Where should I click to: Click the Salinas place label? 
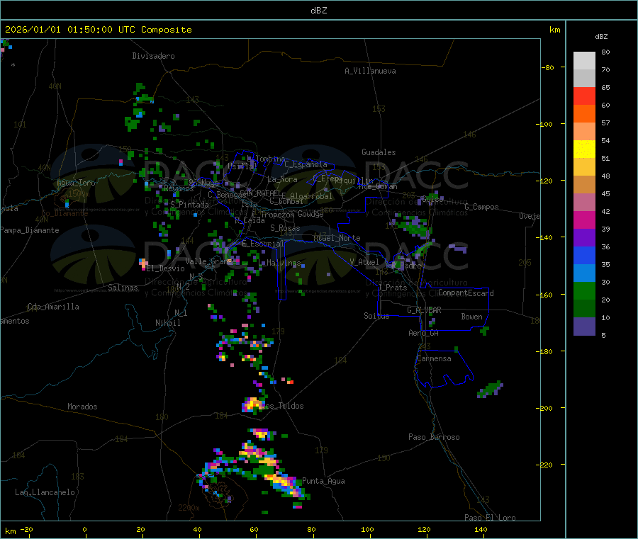123,288
